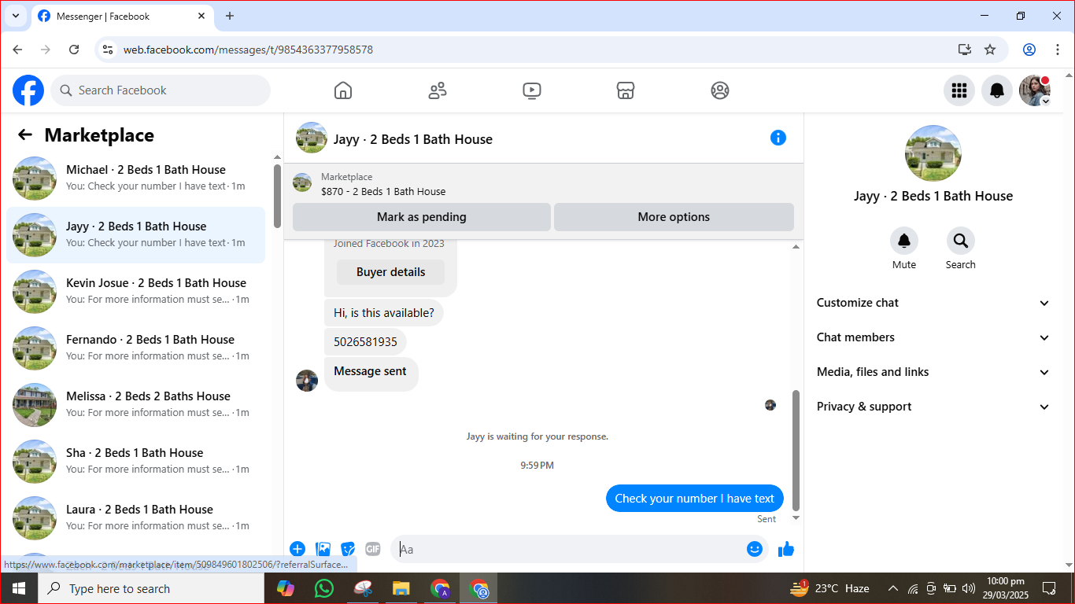Bookmark this page with star icon

(990, 50)
